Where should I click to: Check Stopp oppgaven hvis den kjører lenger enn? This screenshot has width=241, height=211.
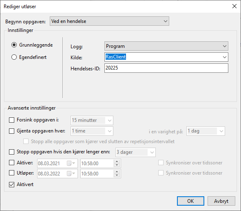[x=11, y=152]
